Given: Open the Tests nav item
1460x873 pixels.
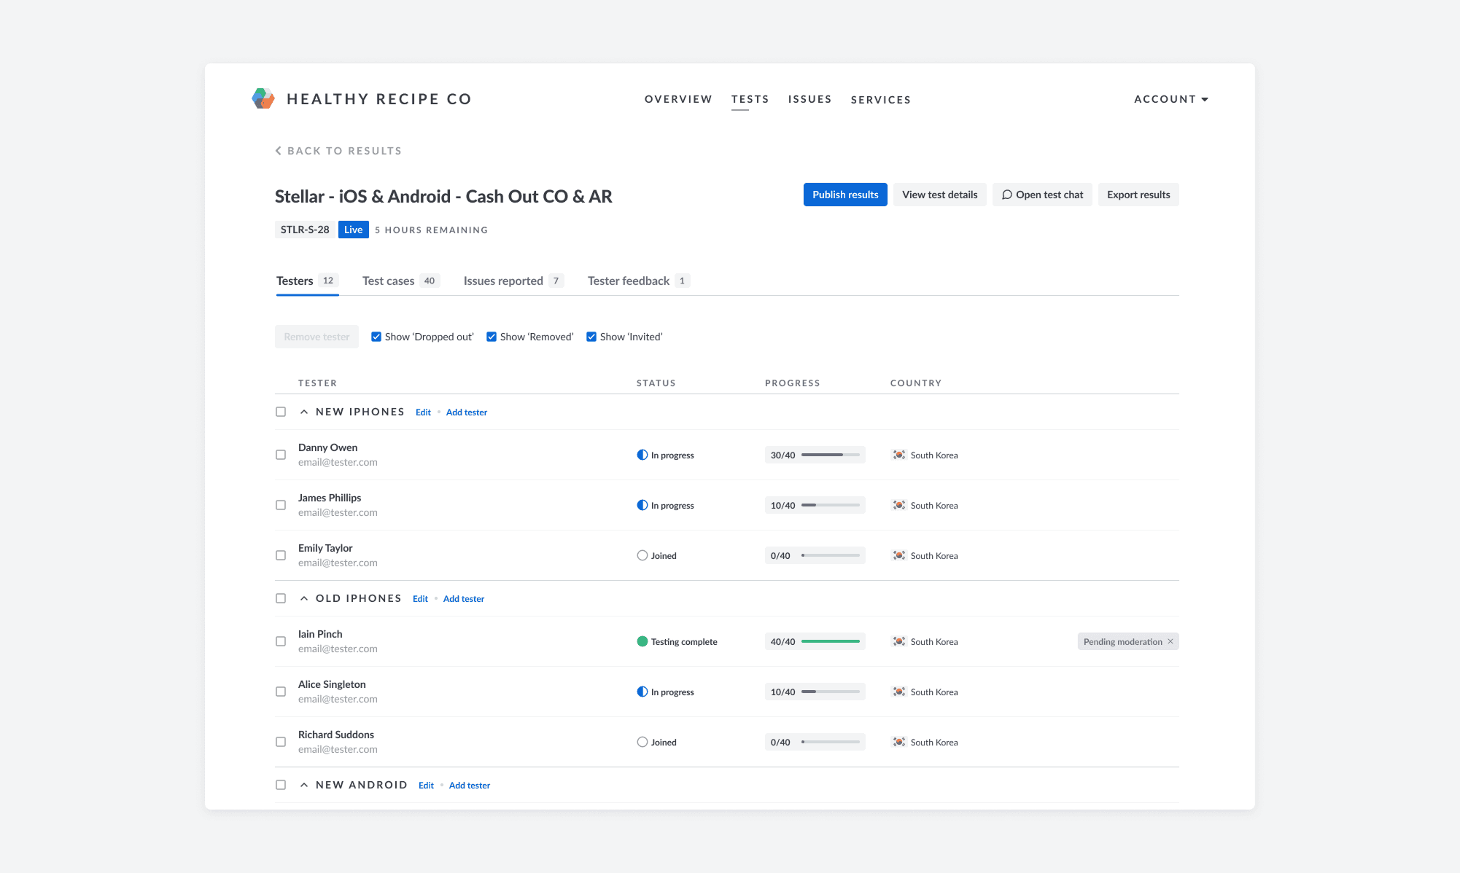Looking at the screenshot, I should (750, 99).
